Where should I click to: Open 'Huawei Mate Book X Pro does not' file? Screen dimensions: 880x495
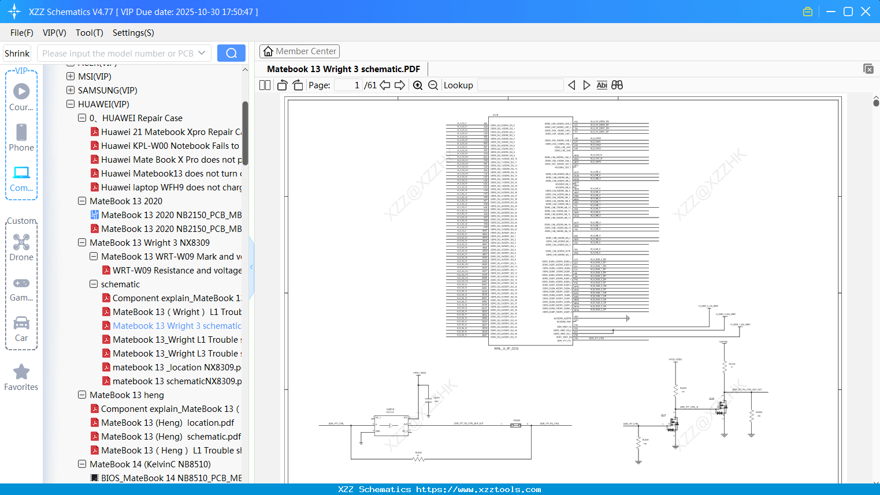click(172, 160)
